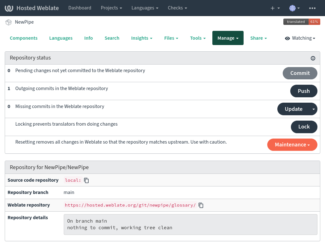Click the Weblate repository URL text
The height and width of the screenshot is (245, 325).
[x=130, y=205]
